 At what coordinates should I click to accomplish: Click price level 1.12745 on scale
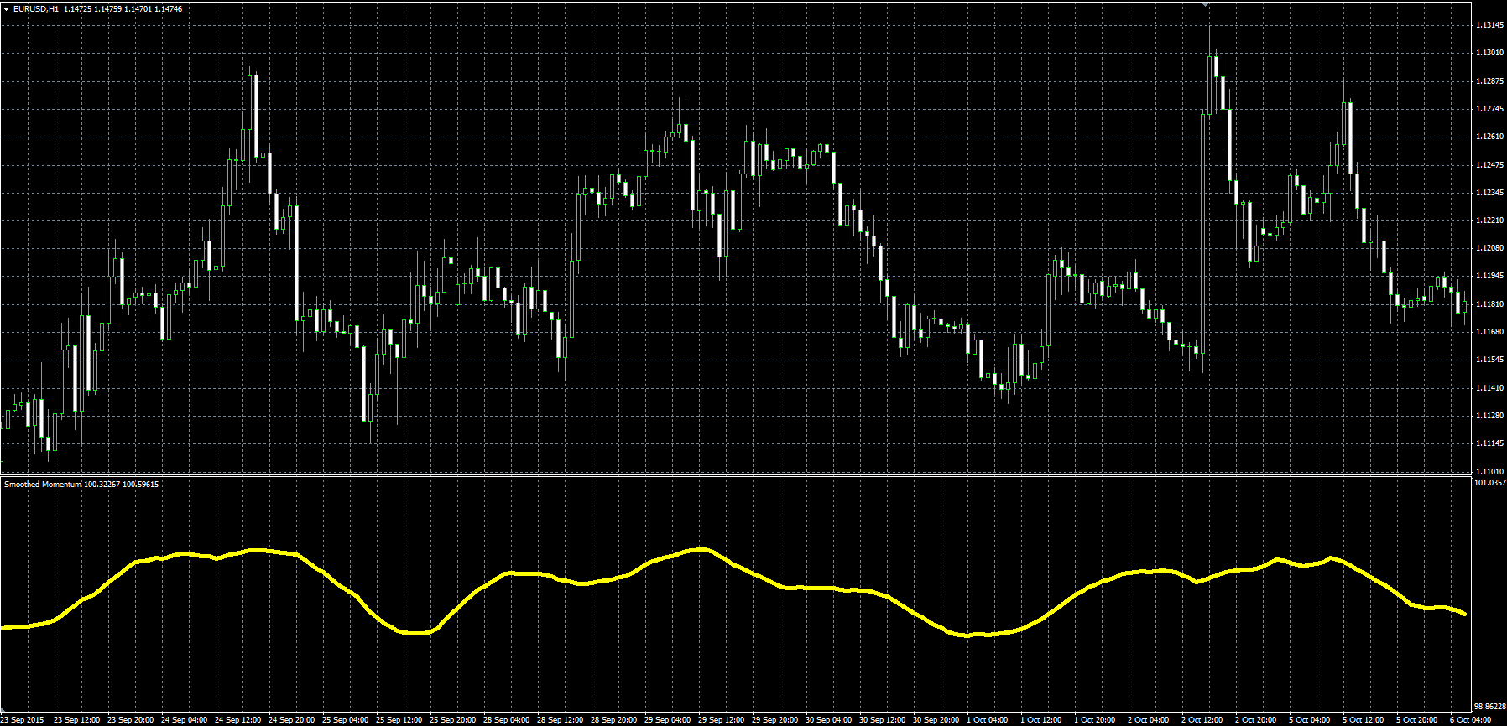[x=1489, y=109]
